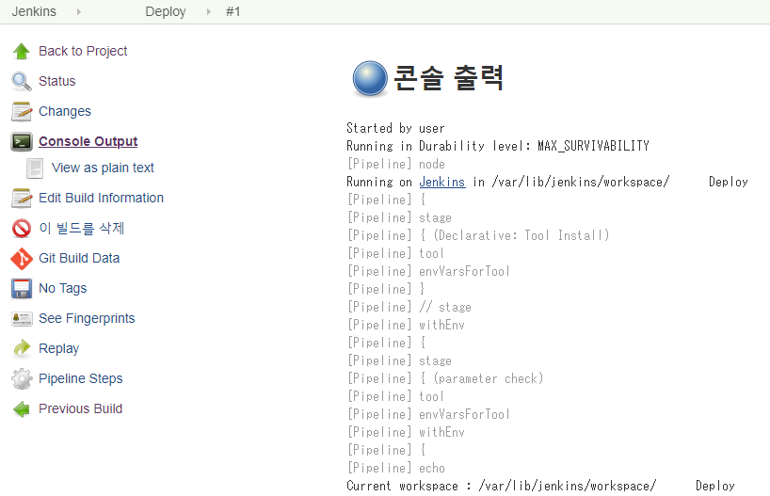Click the 'Started by user' line
Screen dimensions: 770x496
(x=395, y=128)
